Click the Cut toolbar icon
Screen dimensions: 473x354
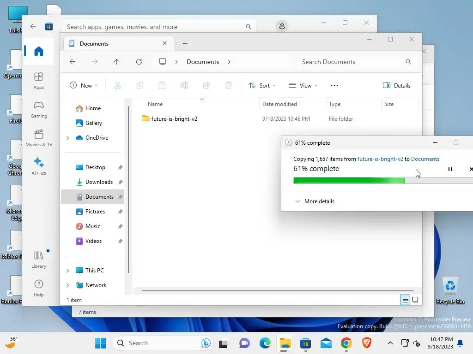coord(118,85)
